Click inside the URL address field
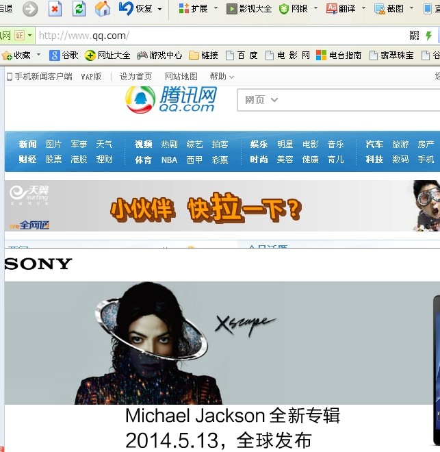 point(219,36)
